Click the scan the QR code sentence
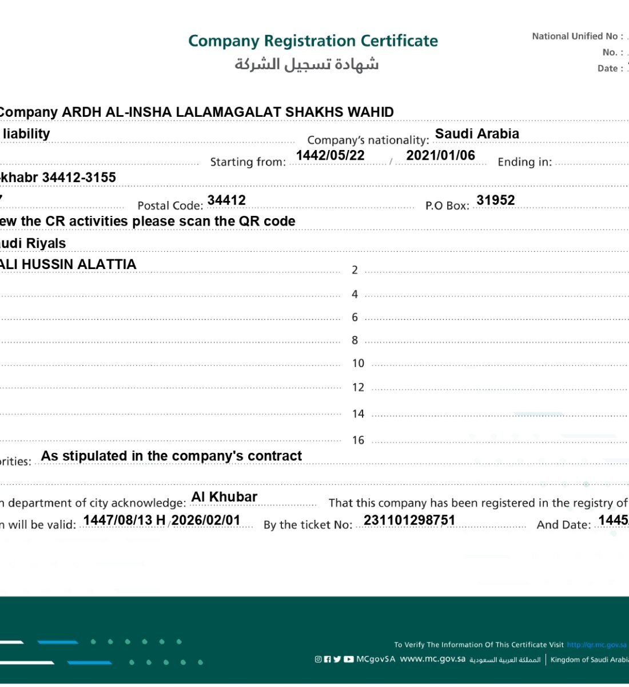The width and height of the screenshot is (629, 687). [x=148, y=222]
